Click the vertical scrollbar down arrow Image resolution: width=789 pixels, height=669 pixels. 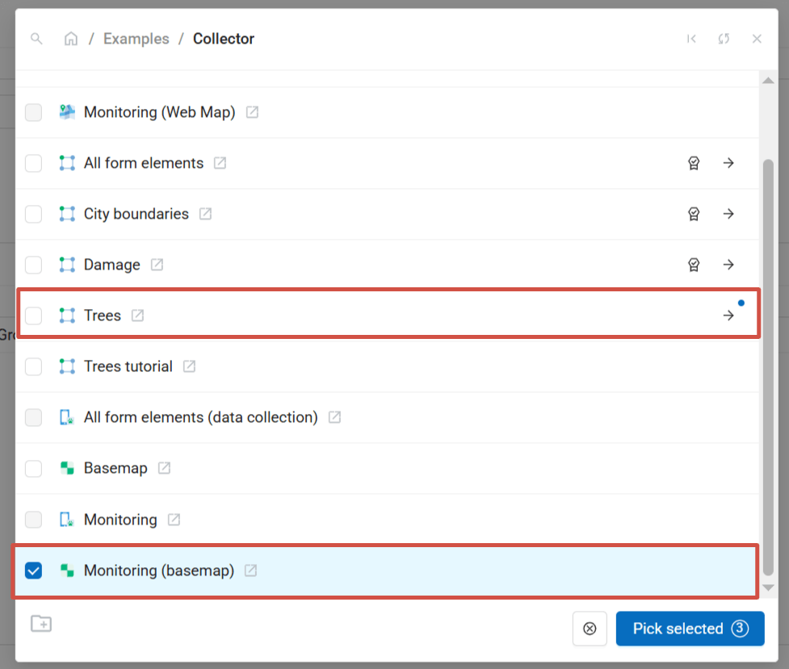click(x=768, y=587)
